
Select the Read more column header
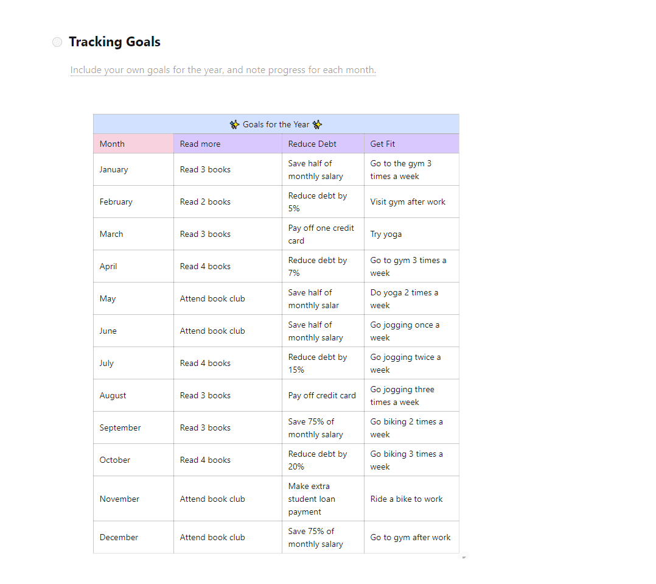[228, 144]
